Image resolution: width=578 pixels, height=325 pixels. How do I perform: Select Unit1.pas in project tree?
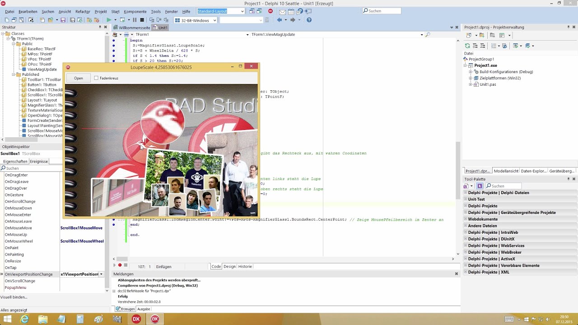(488, 84)
